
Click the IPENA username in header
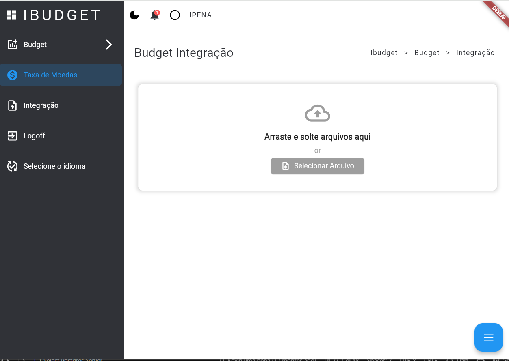(x=200, y=15)
